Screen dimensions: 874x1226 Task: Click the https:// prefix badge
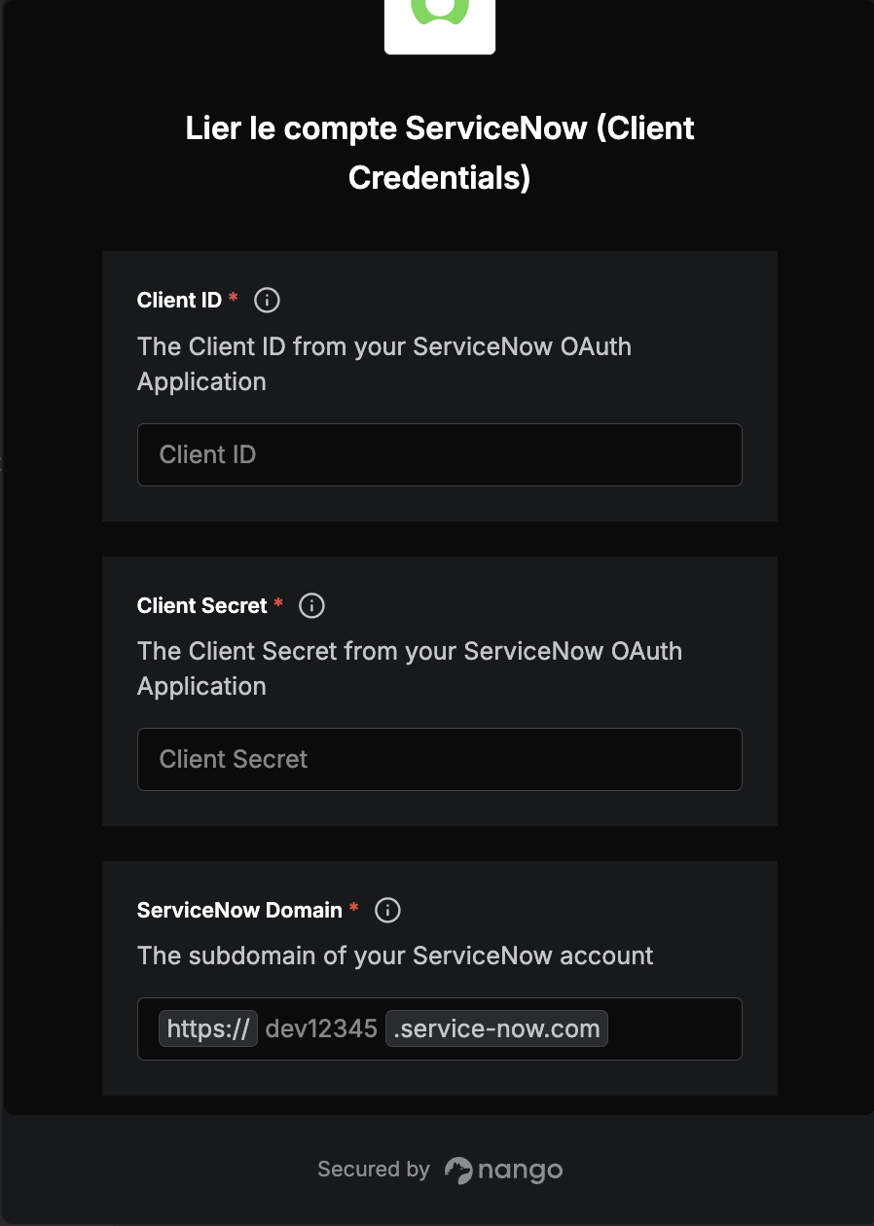207,1028
